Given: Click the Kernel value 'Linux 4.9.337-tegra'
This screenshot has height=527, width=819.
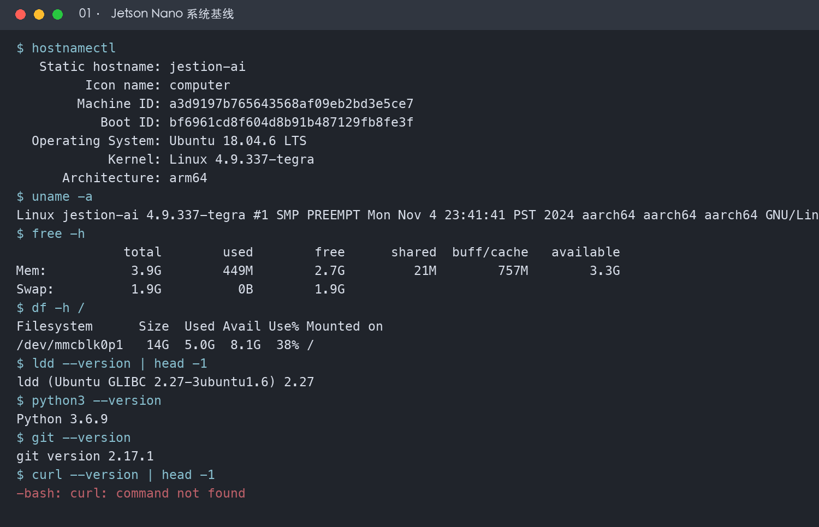Looking at the screenshot, I should click(242, 159).
